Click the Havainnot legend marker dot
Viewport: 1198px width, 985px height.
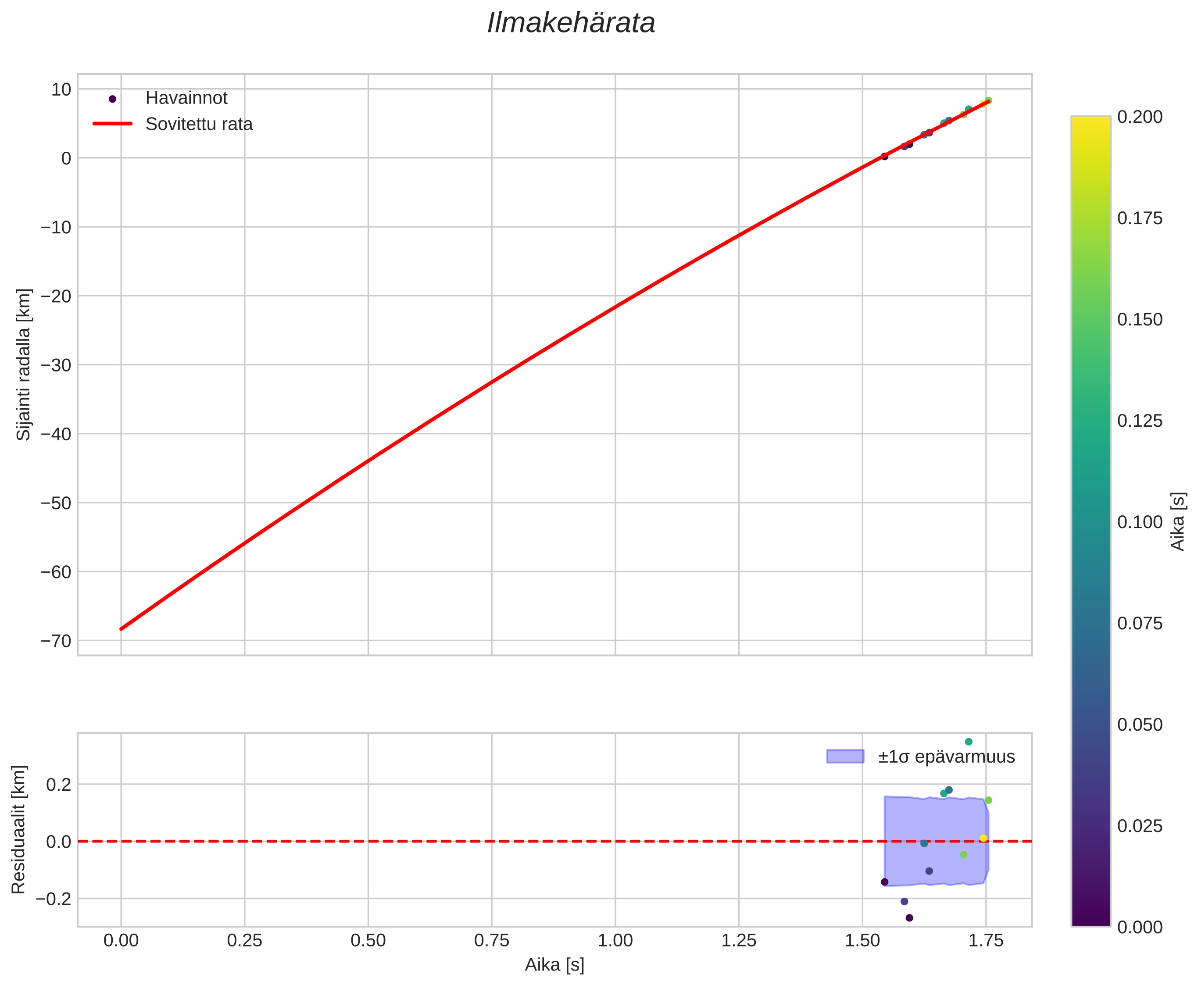pyautogui.click(x=112, y=99)
